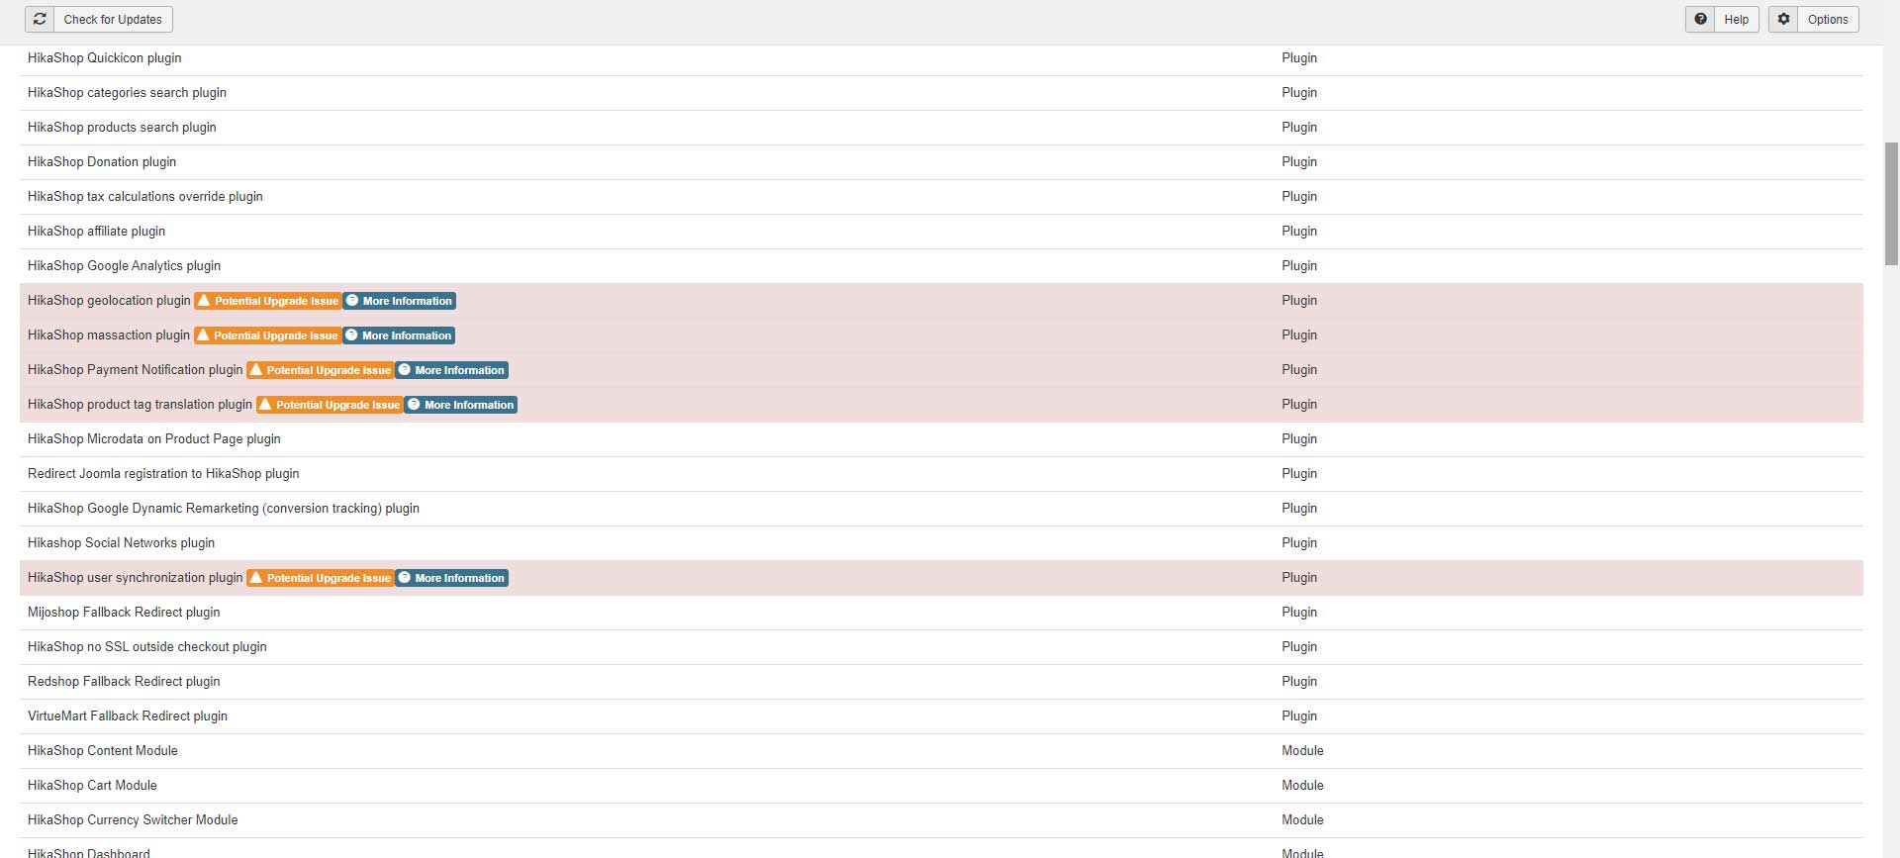
Task: Select HikaShop Microdata on Product Page plugin
Action: (x=154, y=439)
